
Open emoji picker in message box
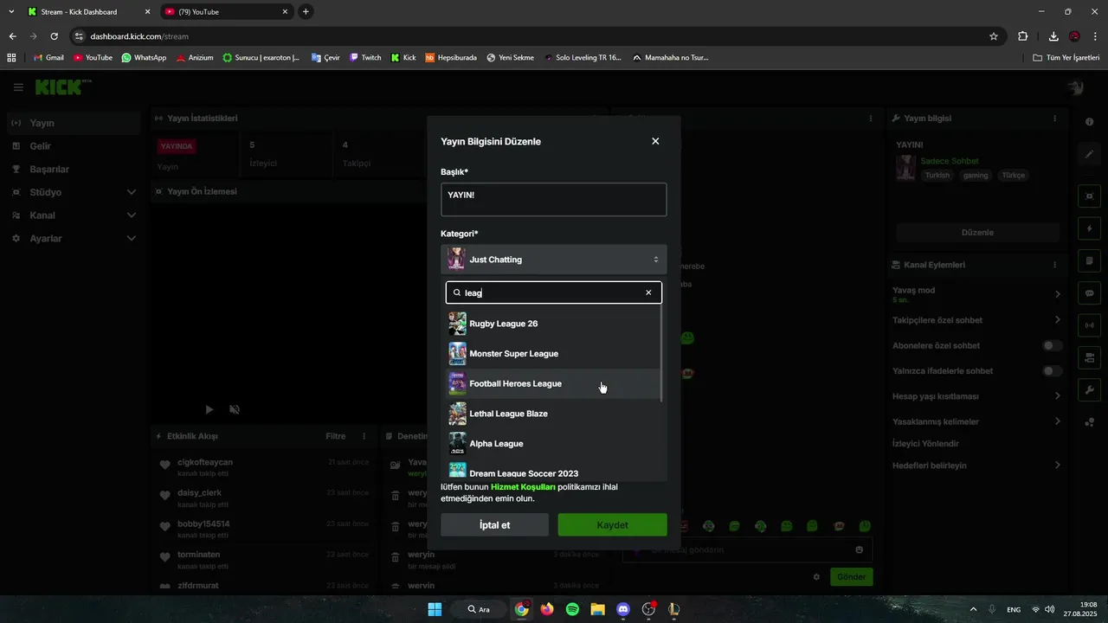click(859, 549)
